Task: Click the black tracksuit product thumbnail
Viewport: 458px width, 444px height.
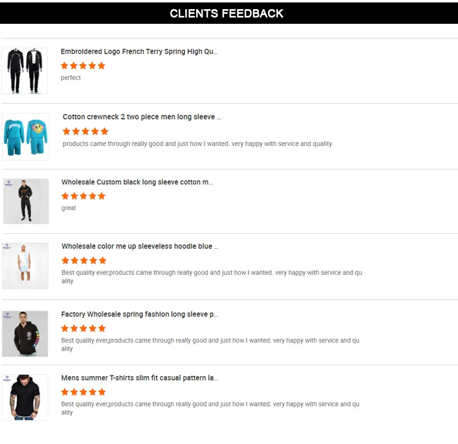Action: pos(24,71)
